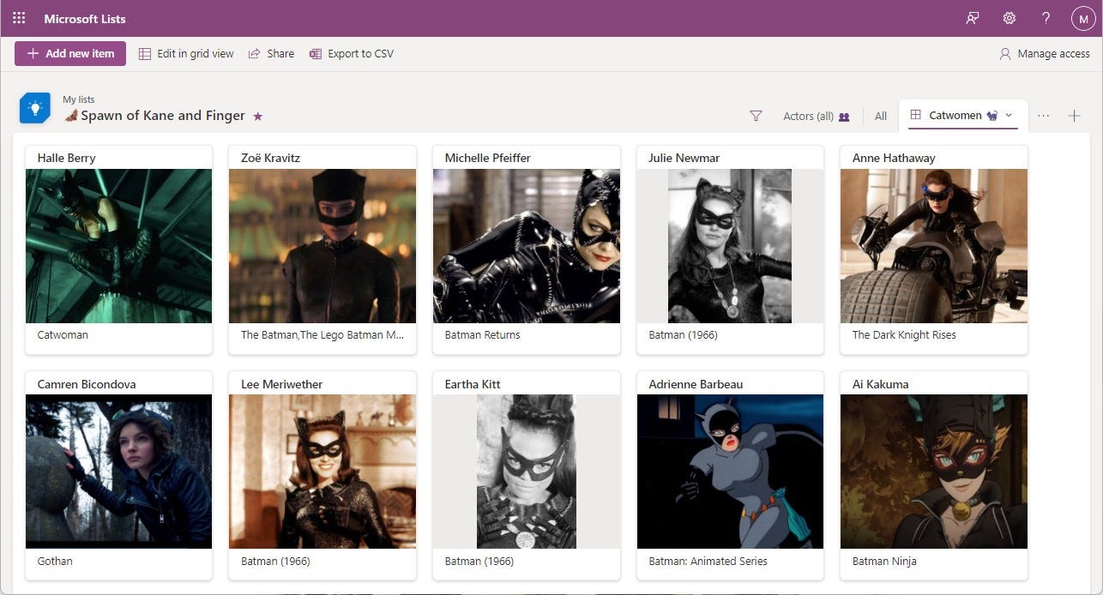Click the Batman Ninja label
The image size is (1103, 595).
[884, 562]
